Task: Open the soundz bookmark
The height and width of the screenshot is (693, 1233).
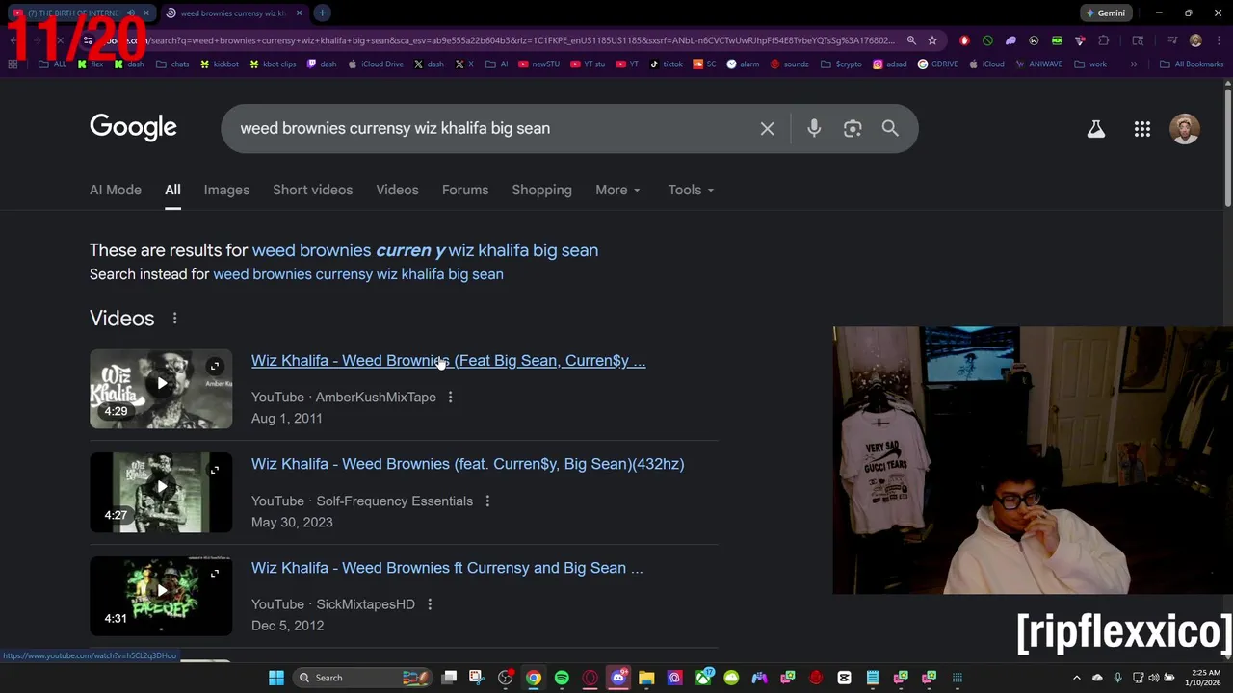Action: (790, 64)
